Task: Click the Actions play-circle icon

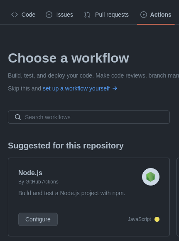Action: point(144,15)
